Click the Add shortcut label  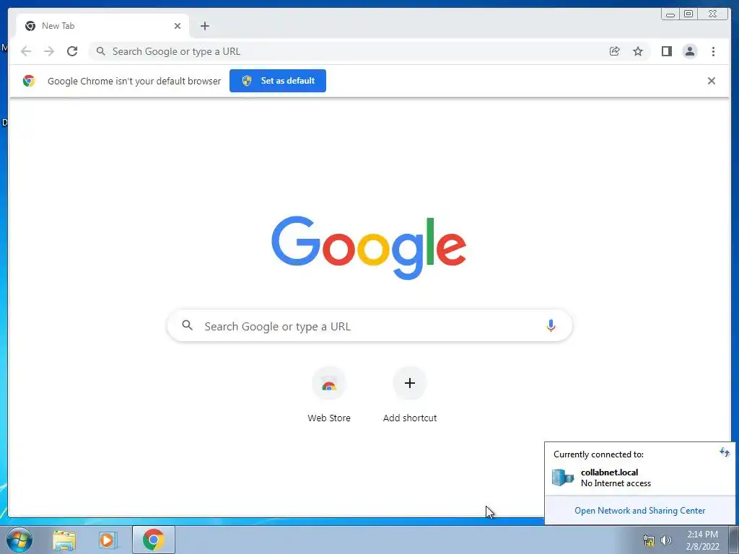[410, 418]
